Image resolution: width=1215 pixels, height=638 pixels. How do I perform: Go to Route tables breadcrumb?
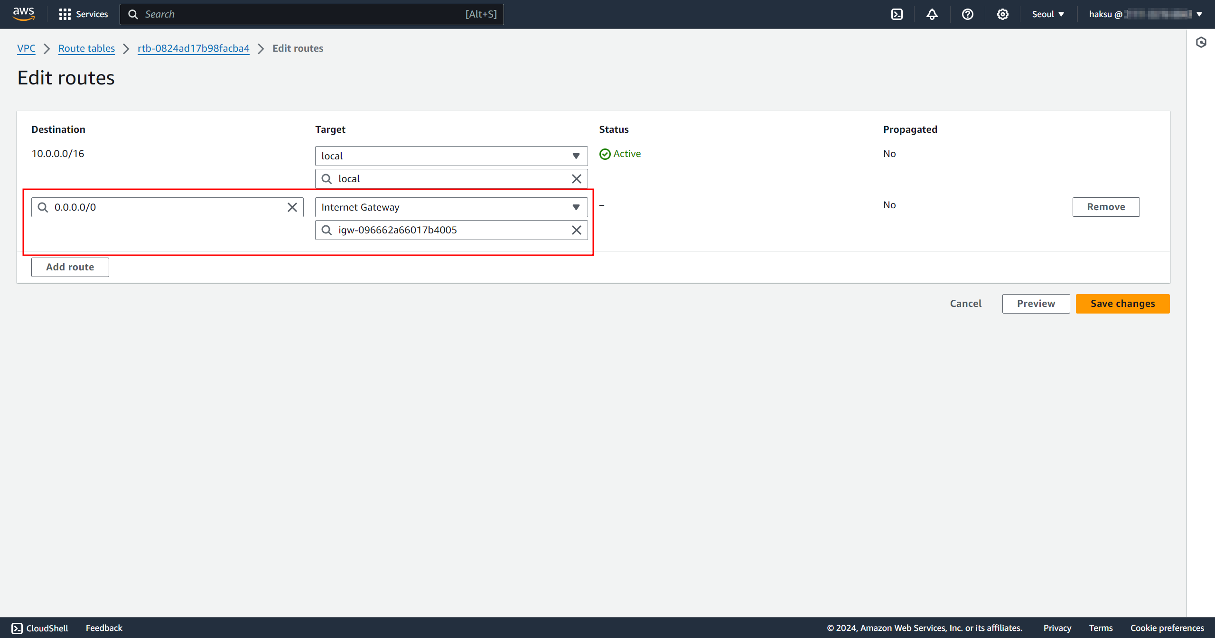[86, 48]
